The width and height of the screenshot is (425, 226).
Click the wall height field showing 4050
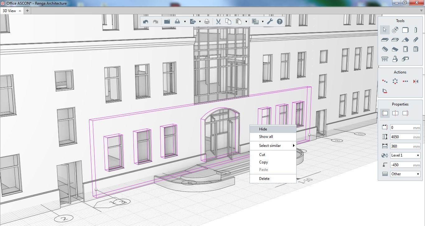405,137
